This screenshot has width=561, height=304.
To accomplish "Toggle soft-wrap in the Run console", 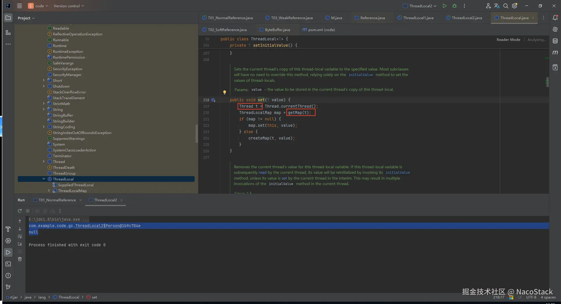I will 20,236.
